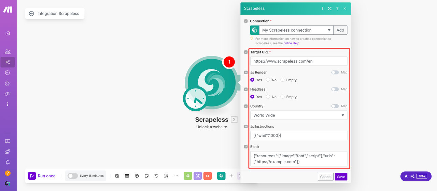The width and height of the screenshot is (437, 191).
Task: Collapse the Js Render field chevron
Action: coord(246,73)
